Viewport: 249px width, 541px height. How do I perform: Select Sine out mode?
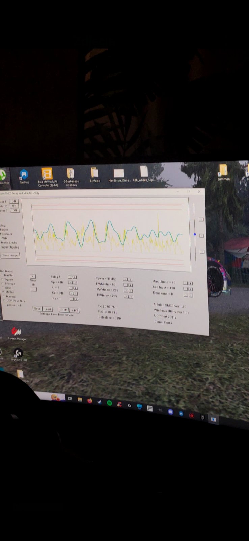coord(7,288)
